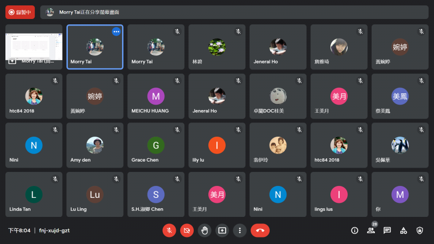Toggle the camera off button
The height and width of the screenshot is (244, 434).
click(x=187, y=230)
